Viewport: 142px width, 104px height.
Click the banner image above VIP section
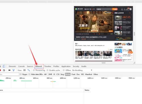click(123, 44)
